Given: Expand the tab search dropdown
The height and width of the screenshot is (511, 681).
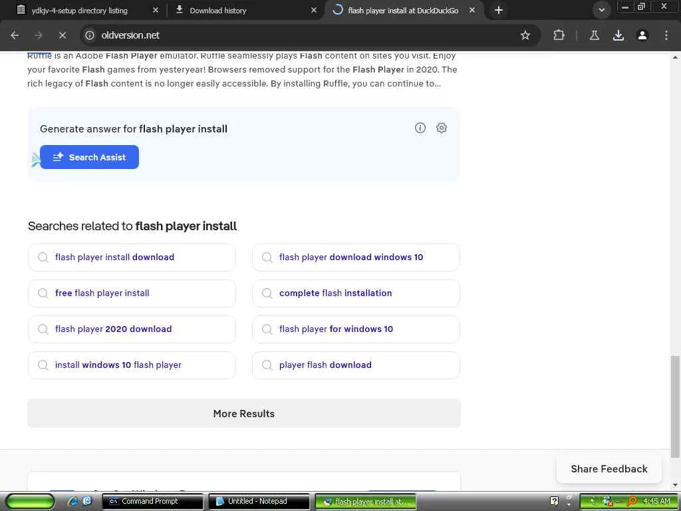Looking at the screenshot, I should coord(601,10).
